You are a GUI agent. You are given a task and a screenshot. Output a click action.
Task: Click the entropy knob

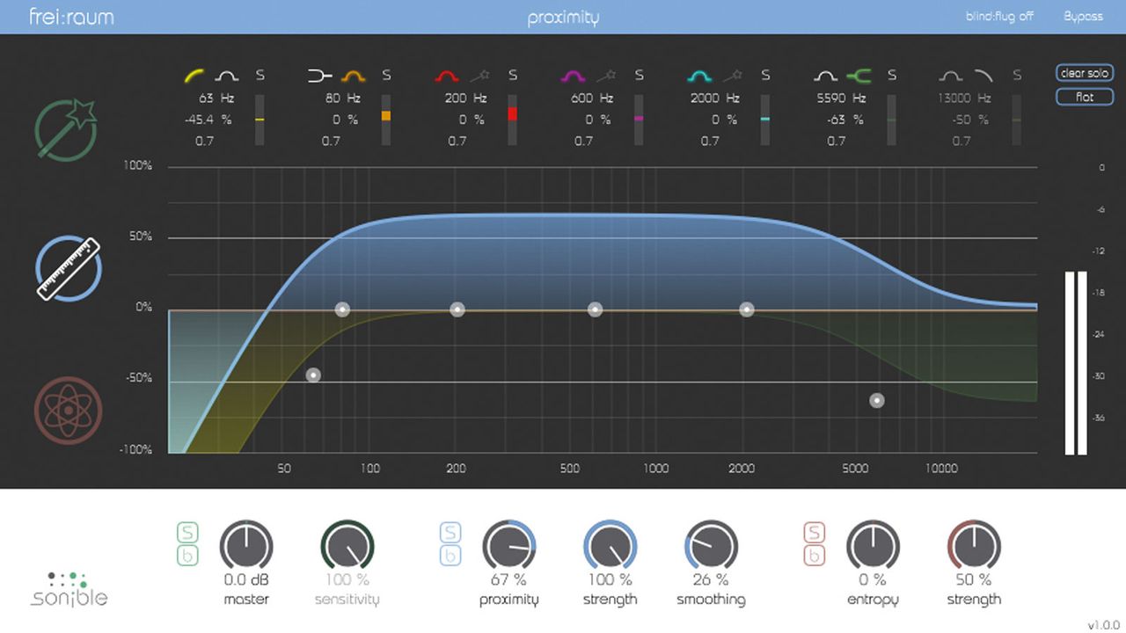[x=873, y=546]
